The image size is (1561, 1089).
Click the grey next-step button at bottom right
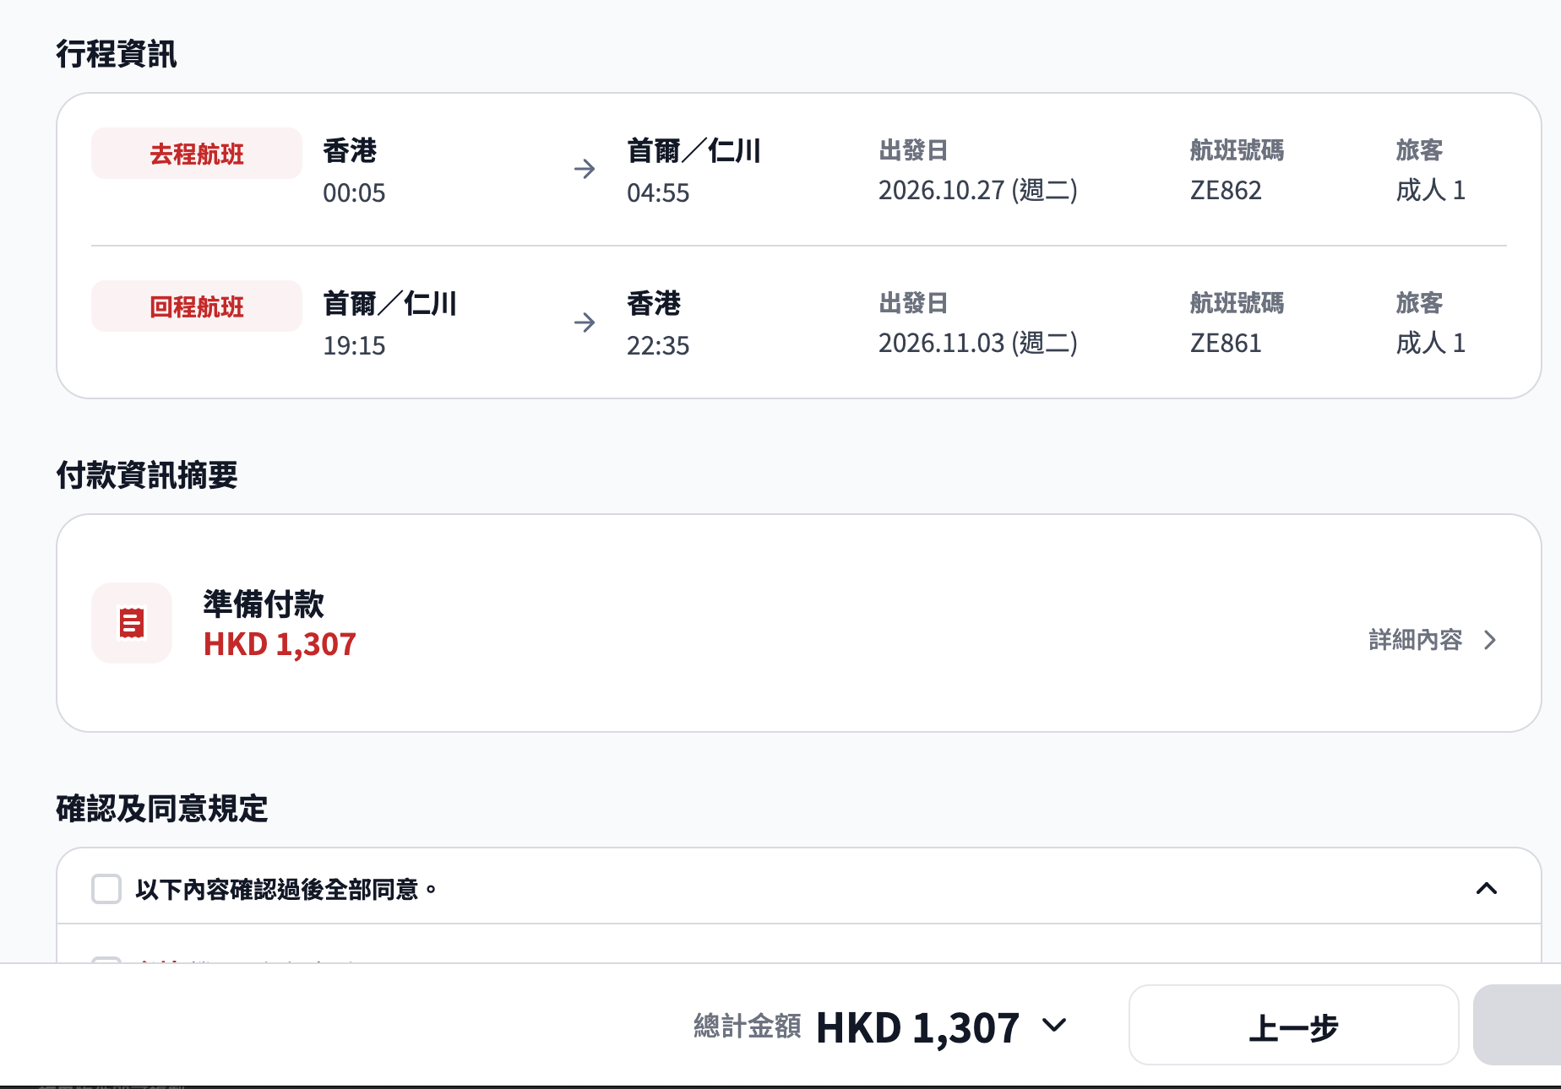1517,1025
